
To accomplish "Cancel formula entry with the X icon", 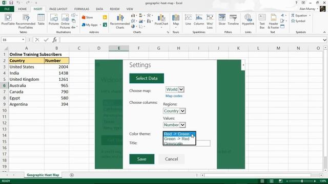I will 37,40.
